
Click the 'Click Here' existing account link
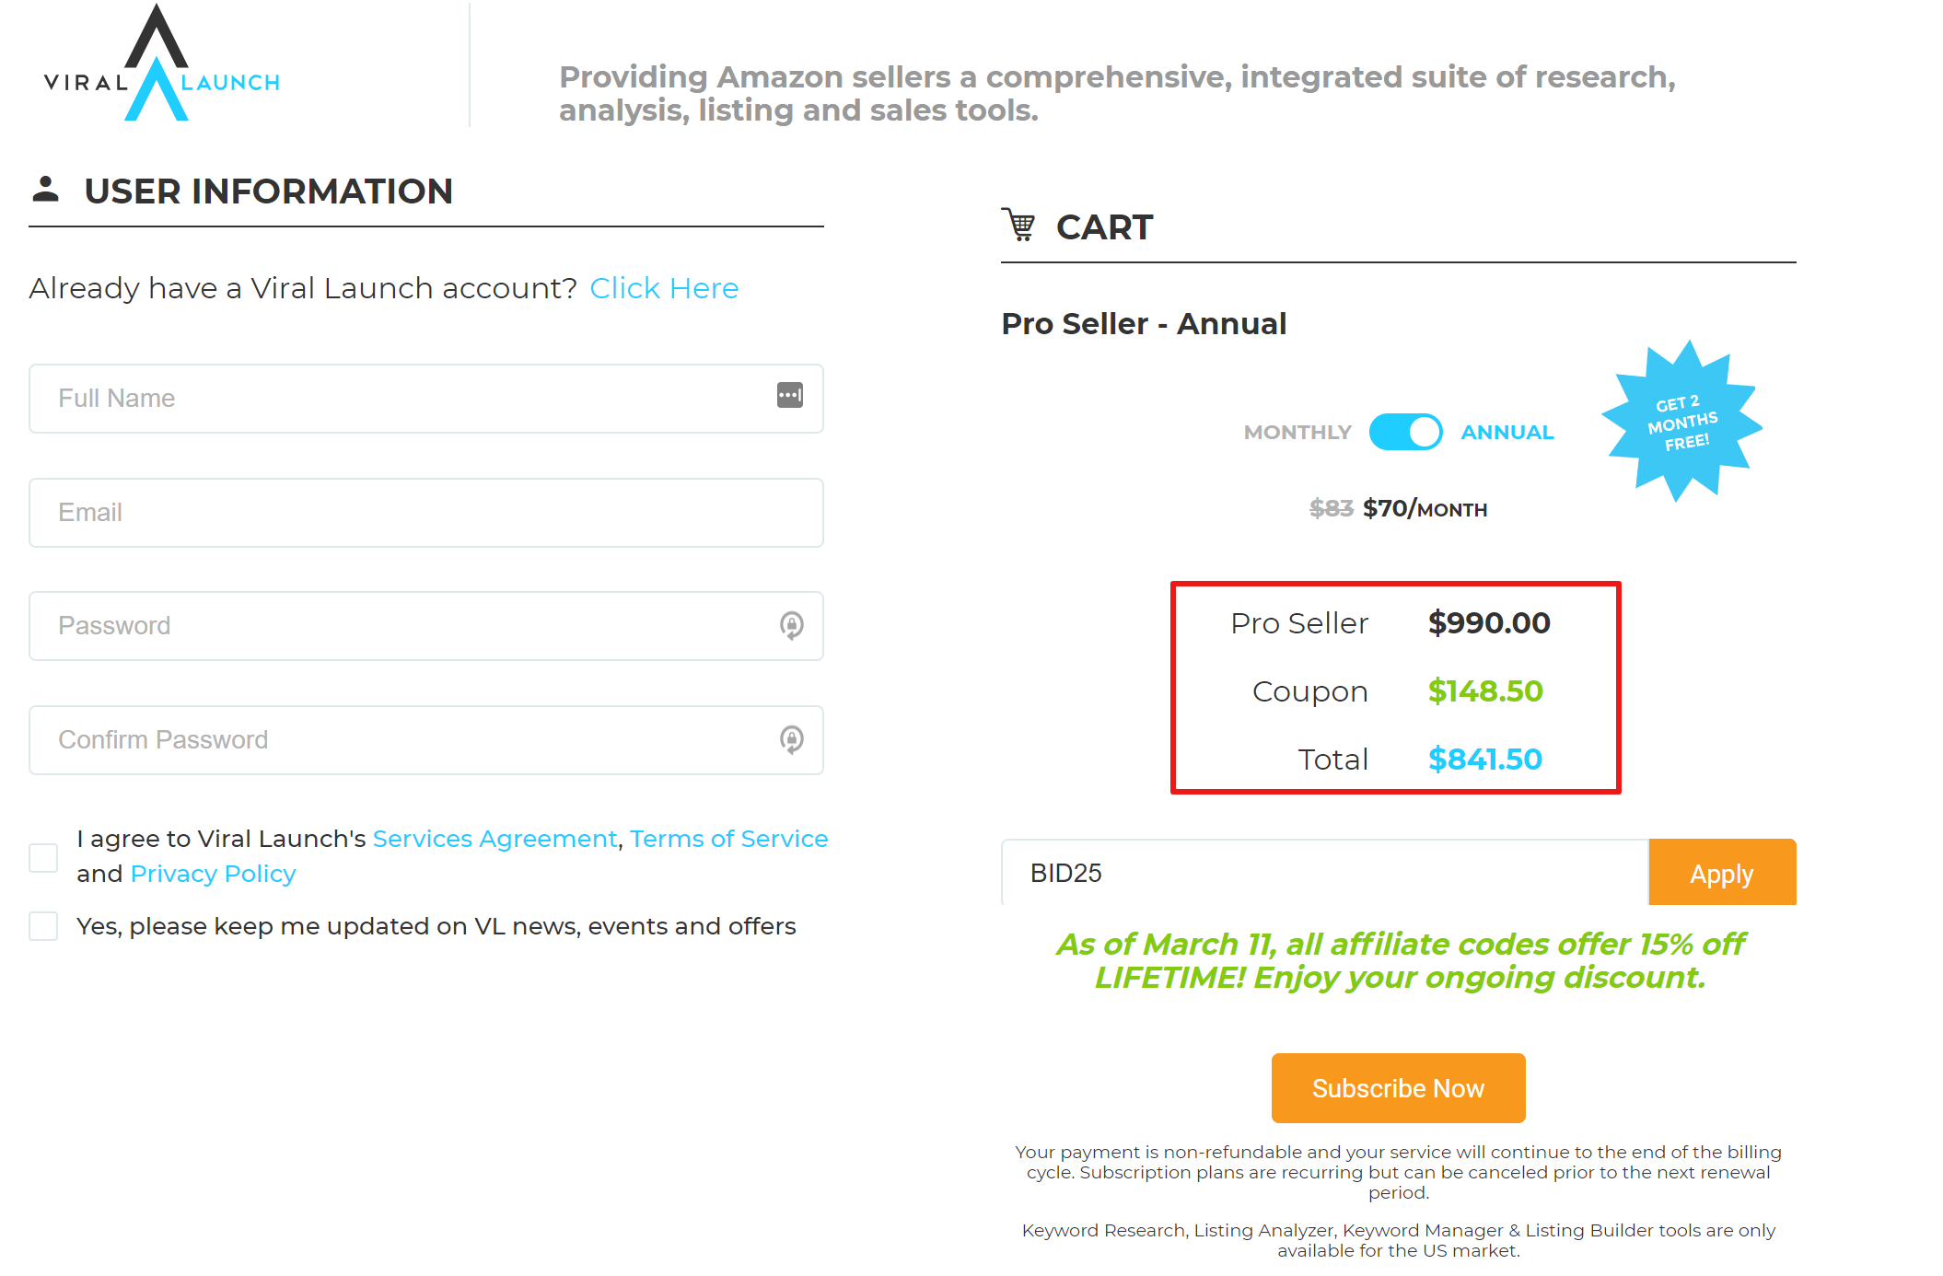(665, 287)
